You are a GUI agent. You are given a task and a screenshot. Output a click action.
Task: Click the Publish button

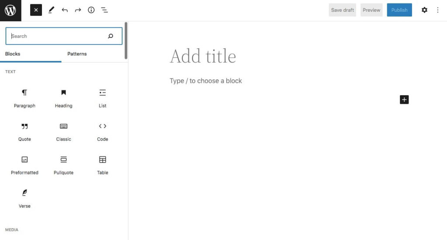point(399,10)
